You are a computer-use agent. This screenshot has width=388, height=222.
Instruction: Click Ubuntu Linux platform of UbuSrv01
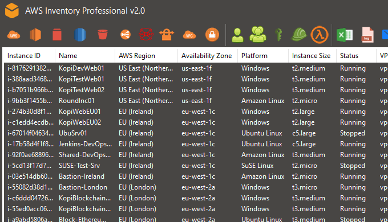(x=262, y=133)
